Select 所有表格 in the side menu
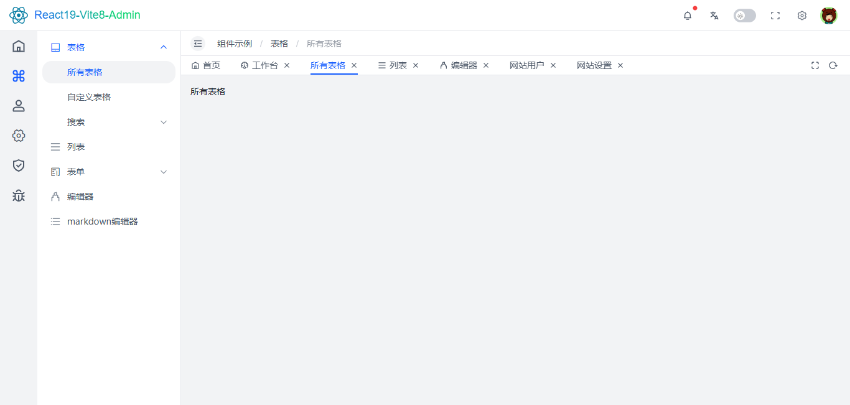Viewport: 850px width, 405px height. click(x=109, y=72)
